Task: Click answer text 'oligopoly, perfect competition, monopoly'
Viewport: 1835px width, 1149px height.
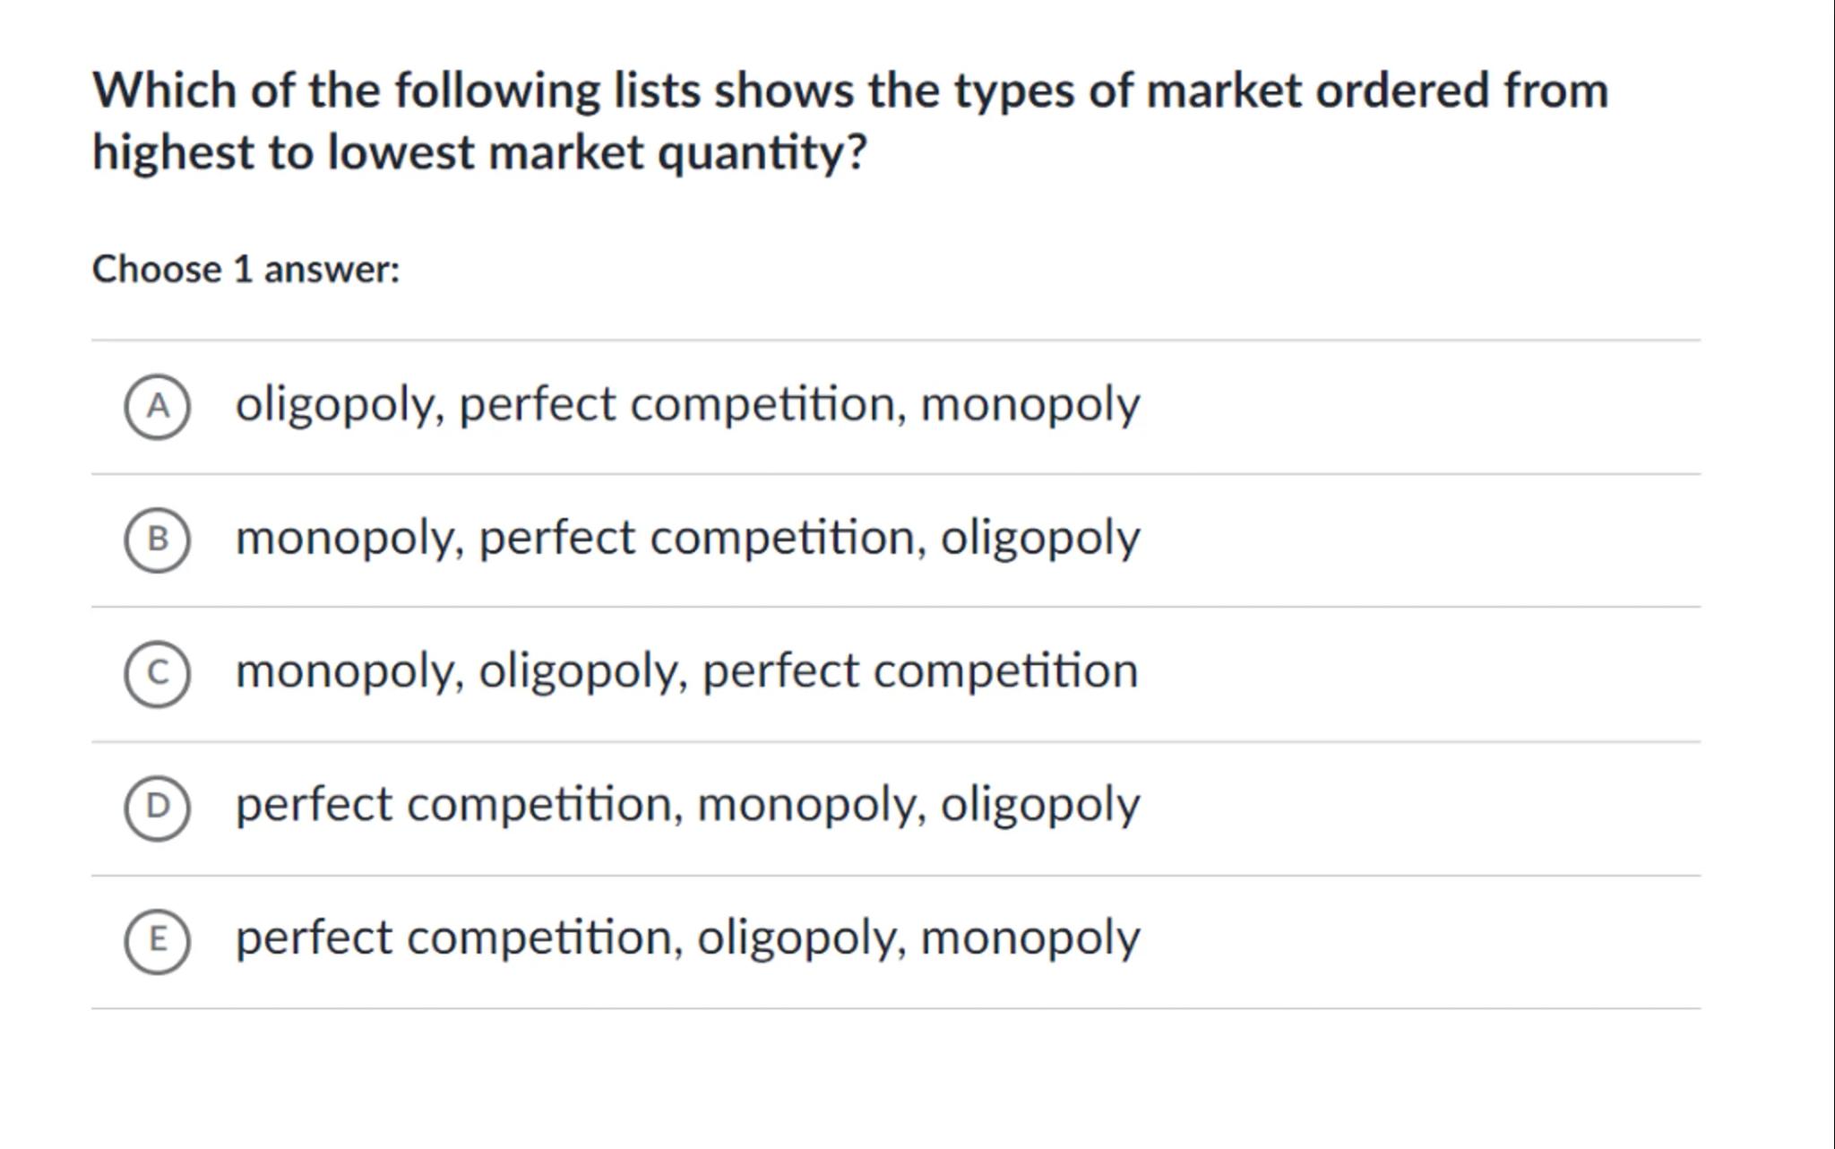Action: 687,405
